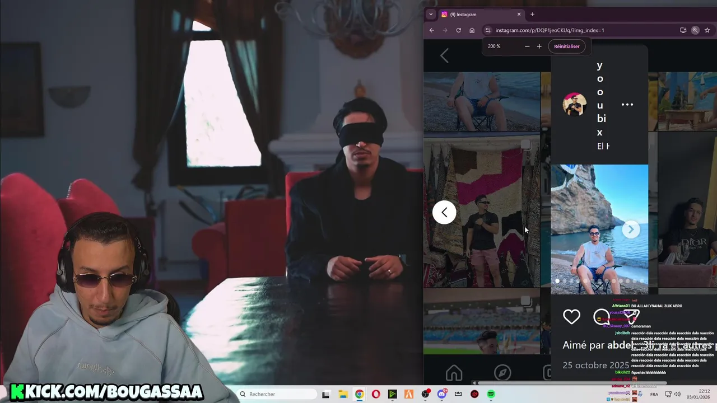Open the tab search dropdown arrow
Viewport: 717px width, 403px height.
coord(430,15)
